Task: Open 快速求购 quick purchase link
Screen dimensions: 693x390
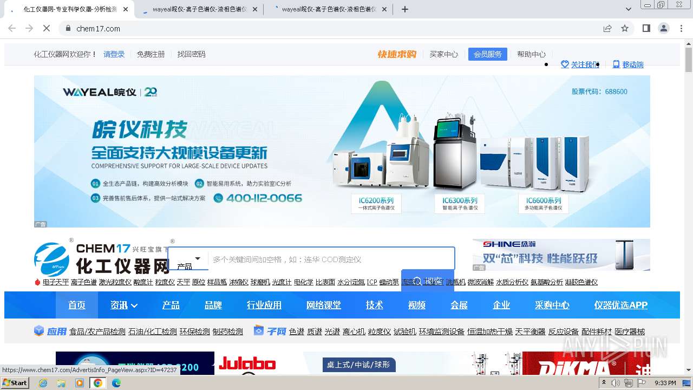Action: point(397,54)
